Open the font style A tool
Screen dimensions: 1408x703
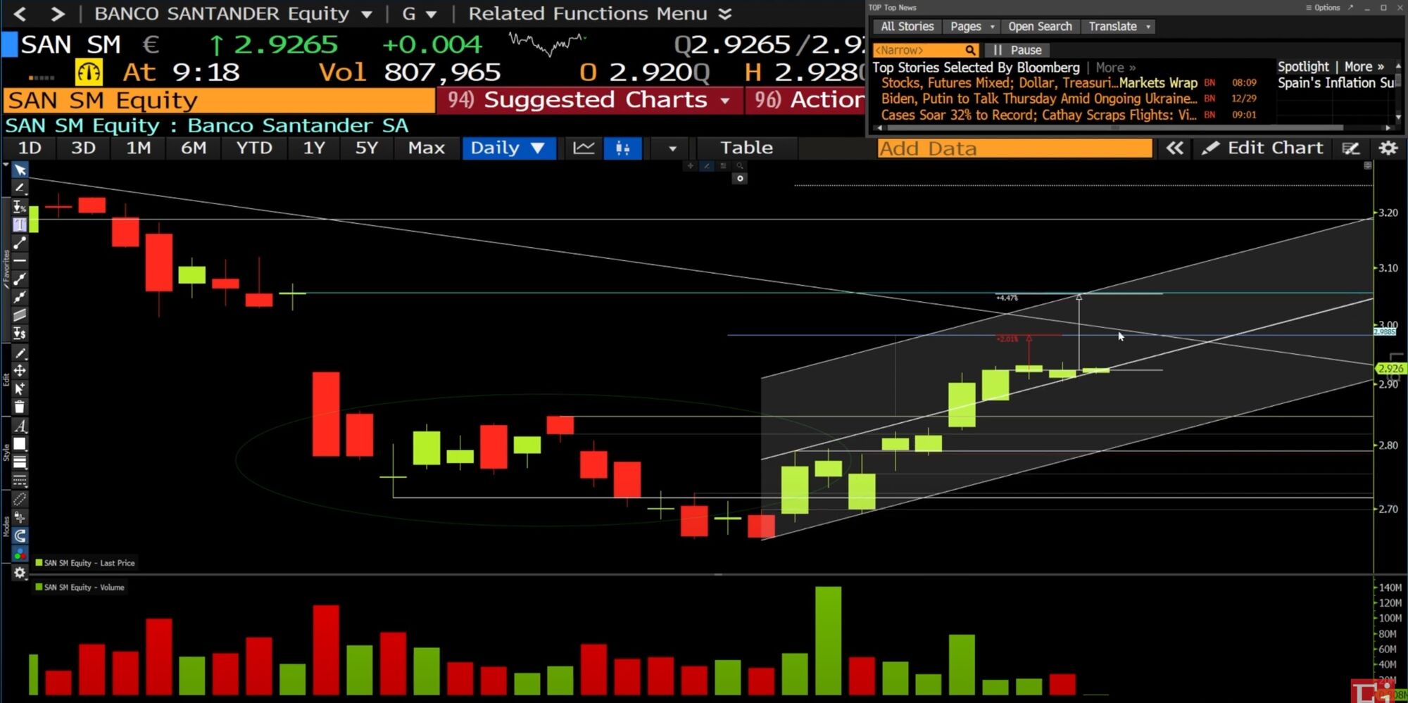click(x=20, y=426)
